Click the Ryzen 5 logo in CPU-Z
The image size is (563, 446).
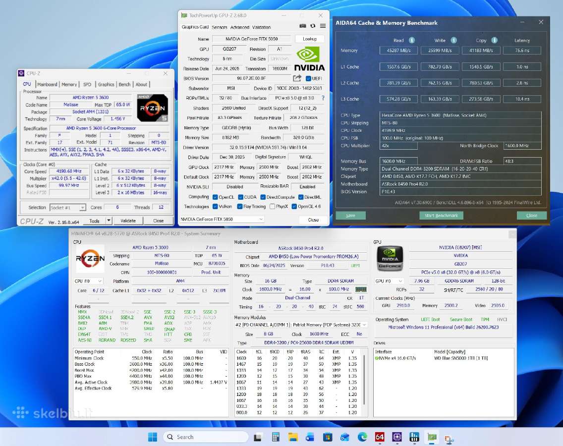[x=152, y=108]
